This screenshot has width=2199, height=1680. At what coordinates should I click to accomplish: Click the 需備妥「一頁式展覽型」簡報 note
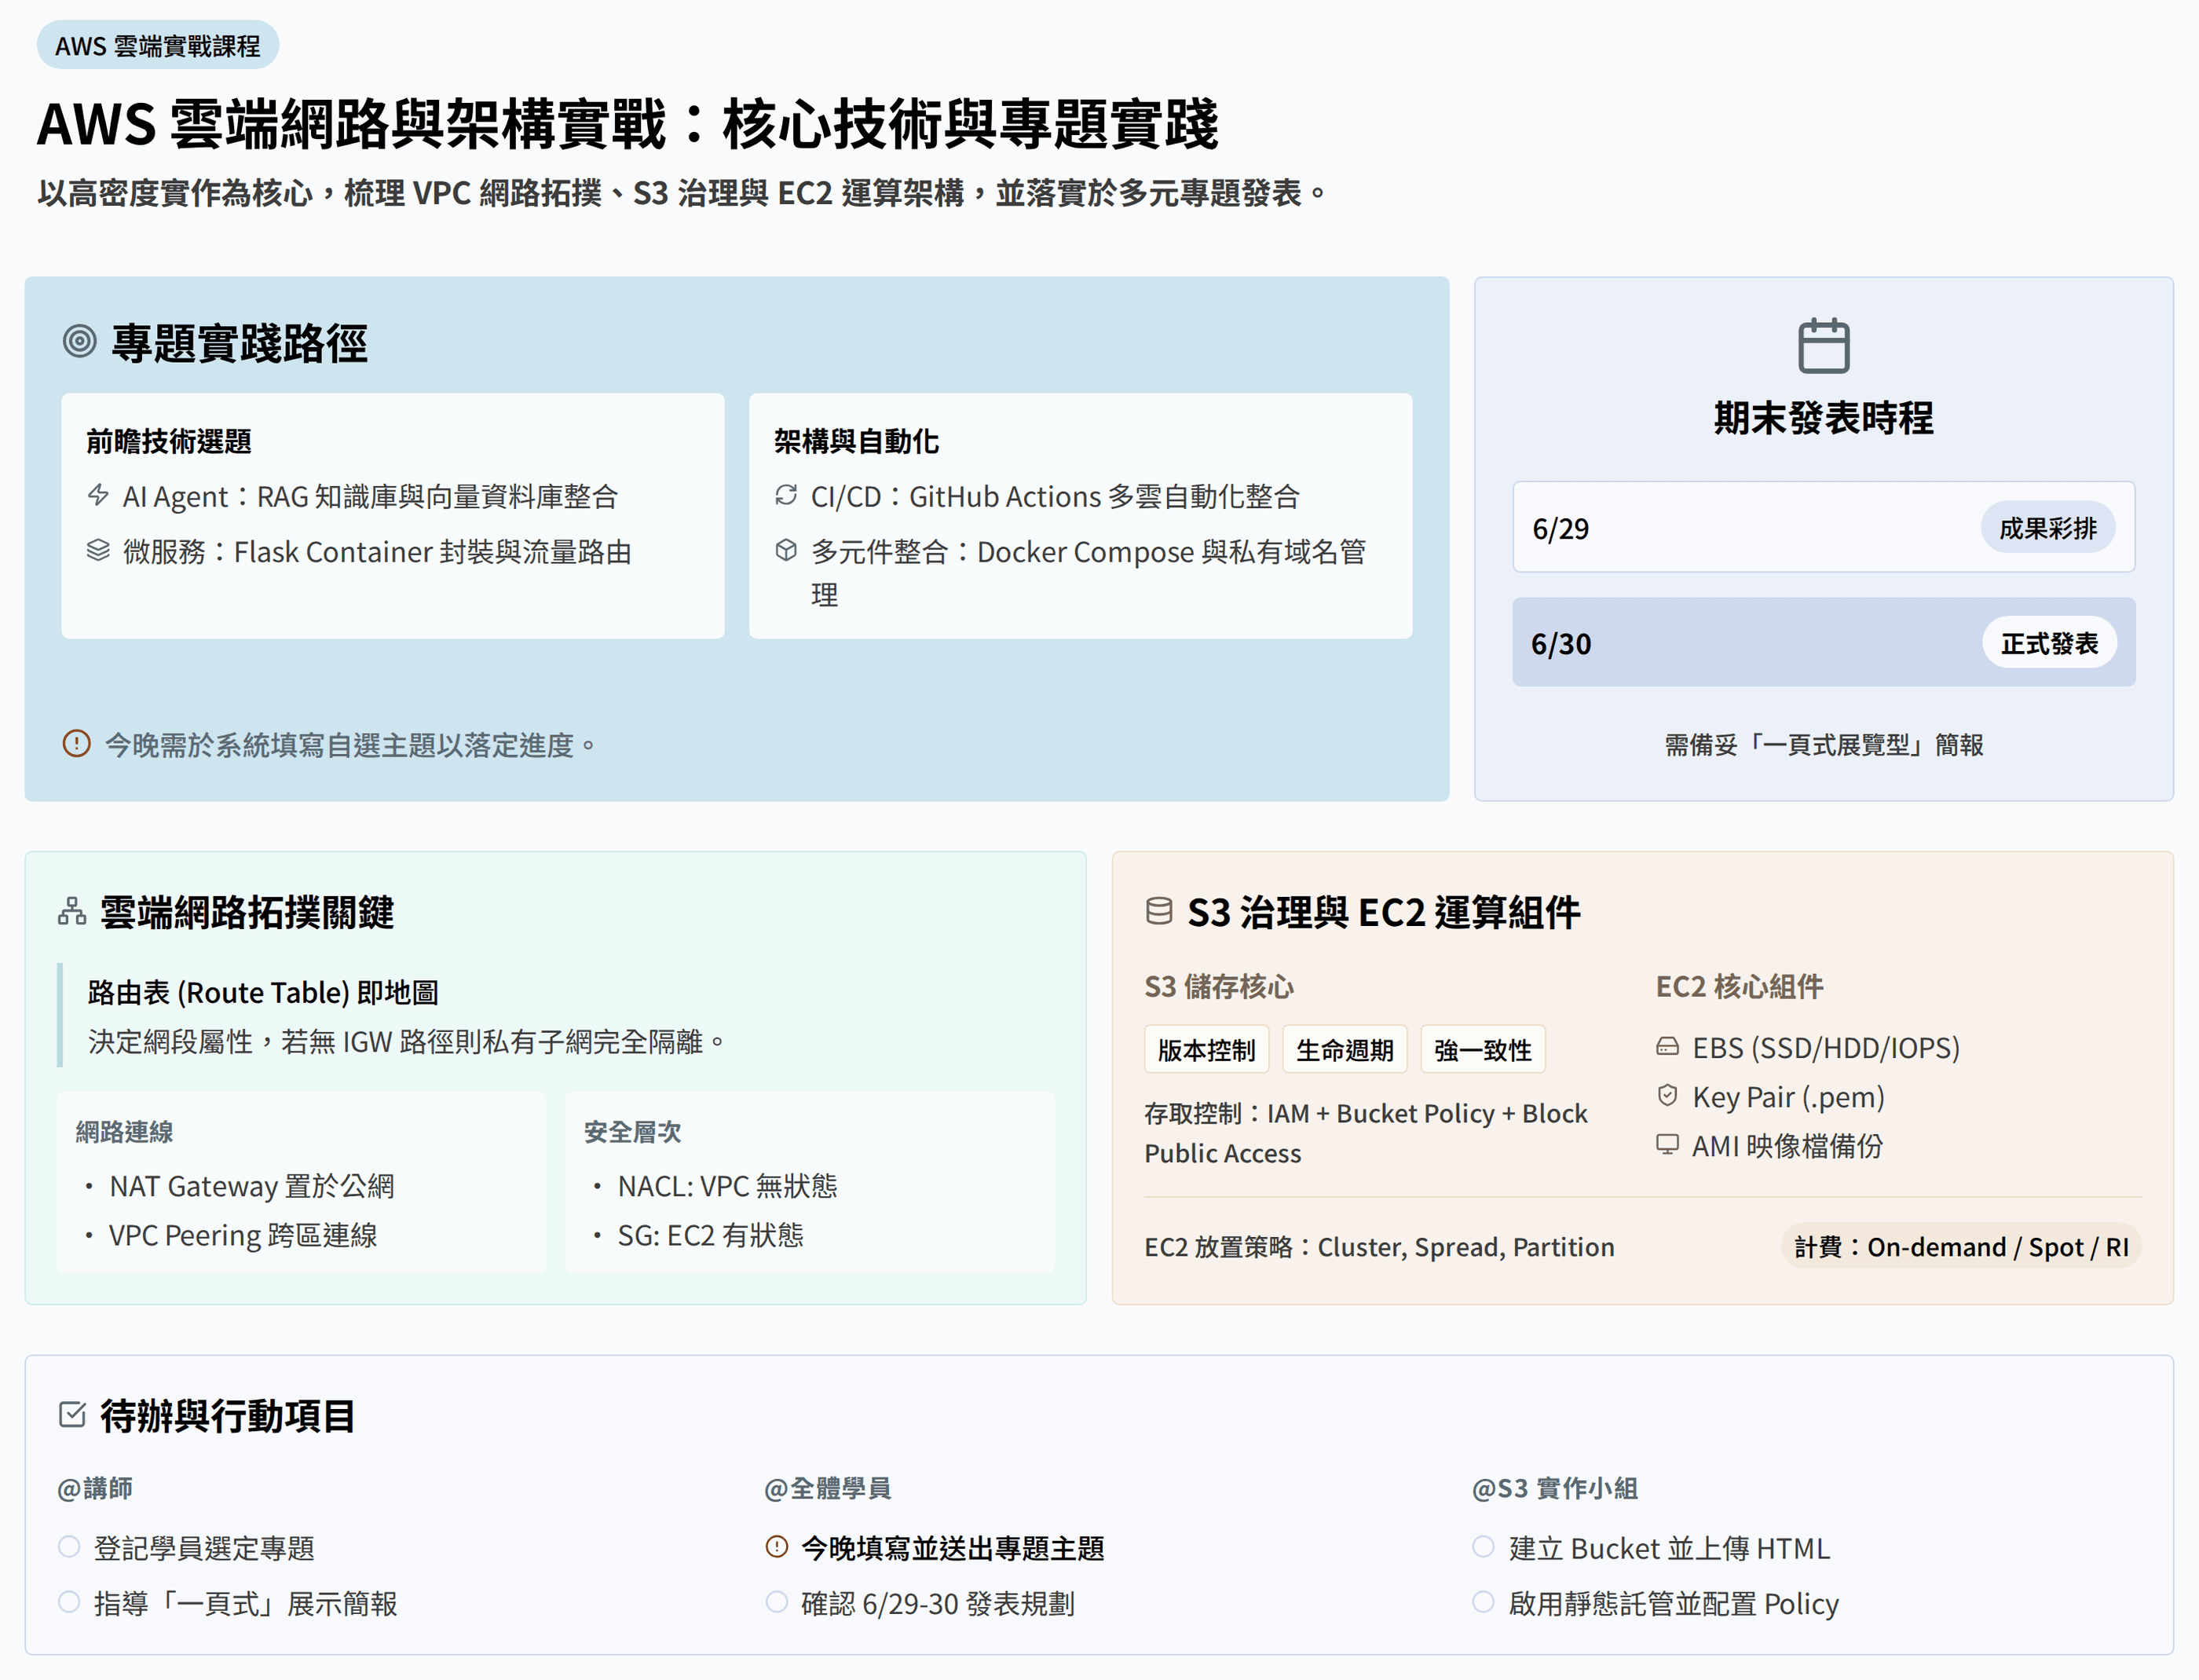tap(1823, 744)
